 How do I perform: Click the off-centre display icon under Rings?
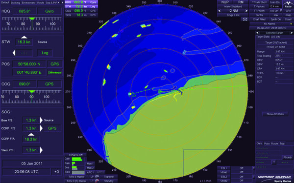(245, 19)
